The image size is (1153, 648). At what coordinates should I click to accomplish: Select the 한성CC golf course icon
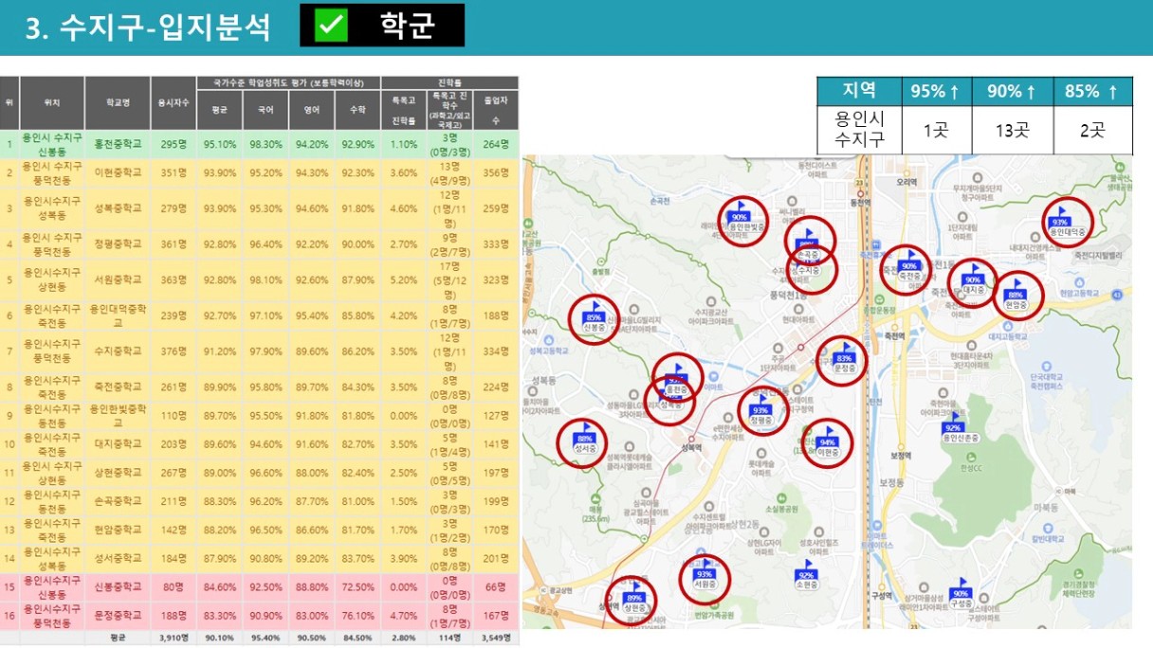tap(969, 456)
